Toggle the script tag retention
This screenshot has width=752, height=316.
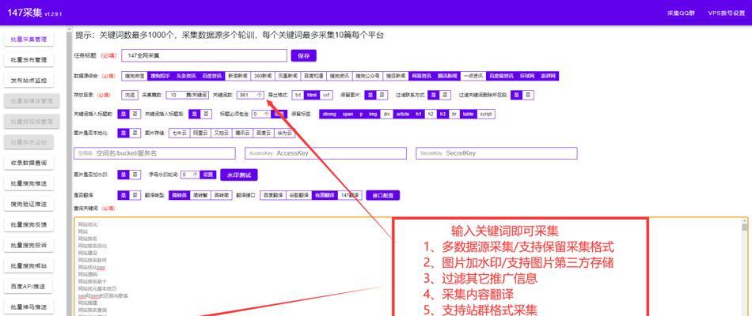click(x=486, y=114)
